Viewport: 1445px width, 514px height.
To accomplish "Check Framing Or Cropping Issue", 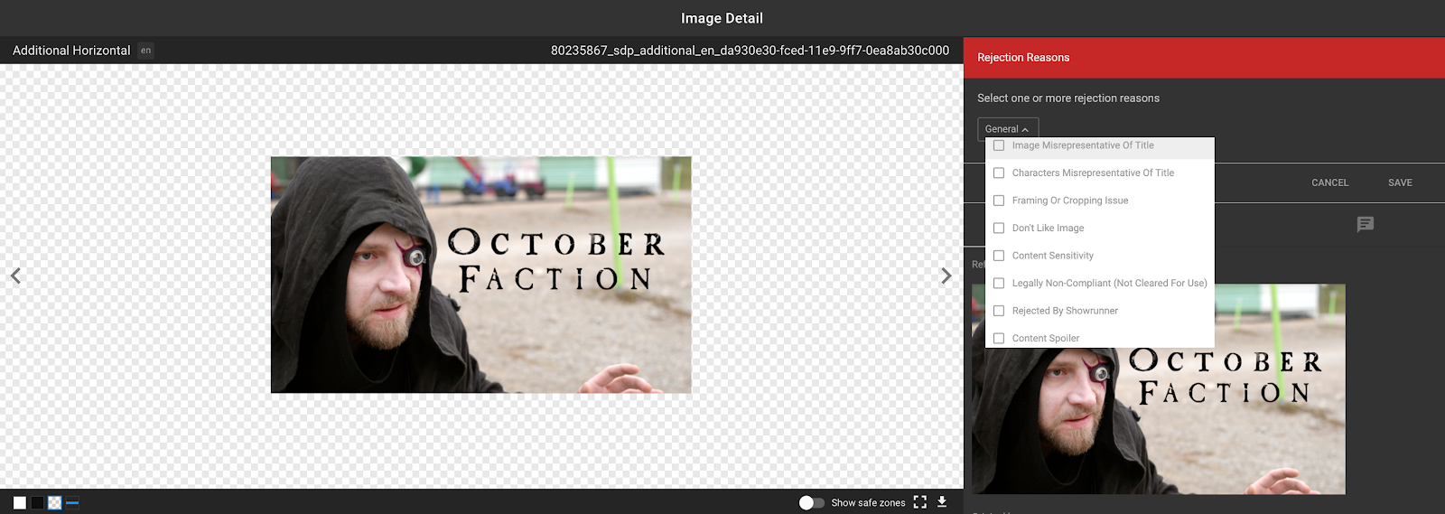I will 999,201.
